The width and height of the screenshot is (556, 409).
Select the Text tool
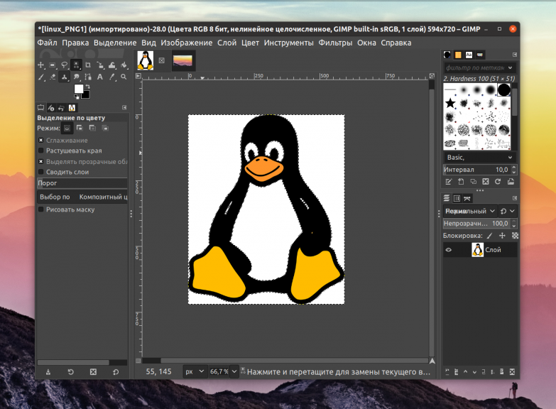(x=100, y=77)
